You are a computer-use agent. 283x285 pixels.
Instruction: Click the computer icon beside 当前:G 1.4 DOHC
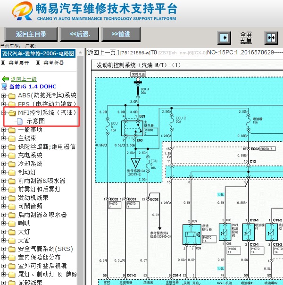coord(4,86)
